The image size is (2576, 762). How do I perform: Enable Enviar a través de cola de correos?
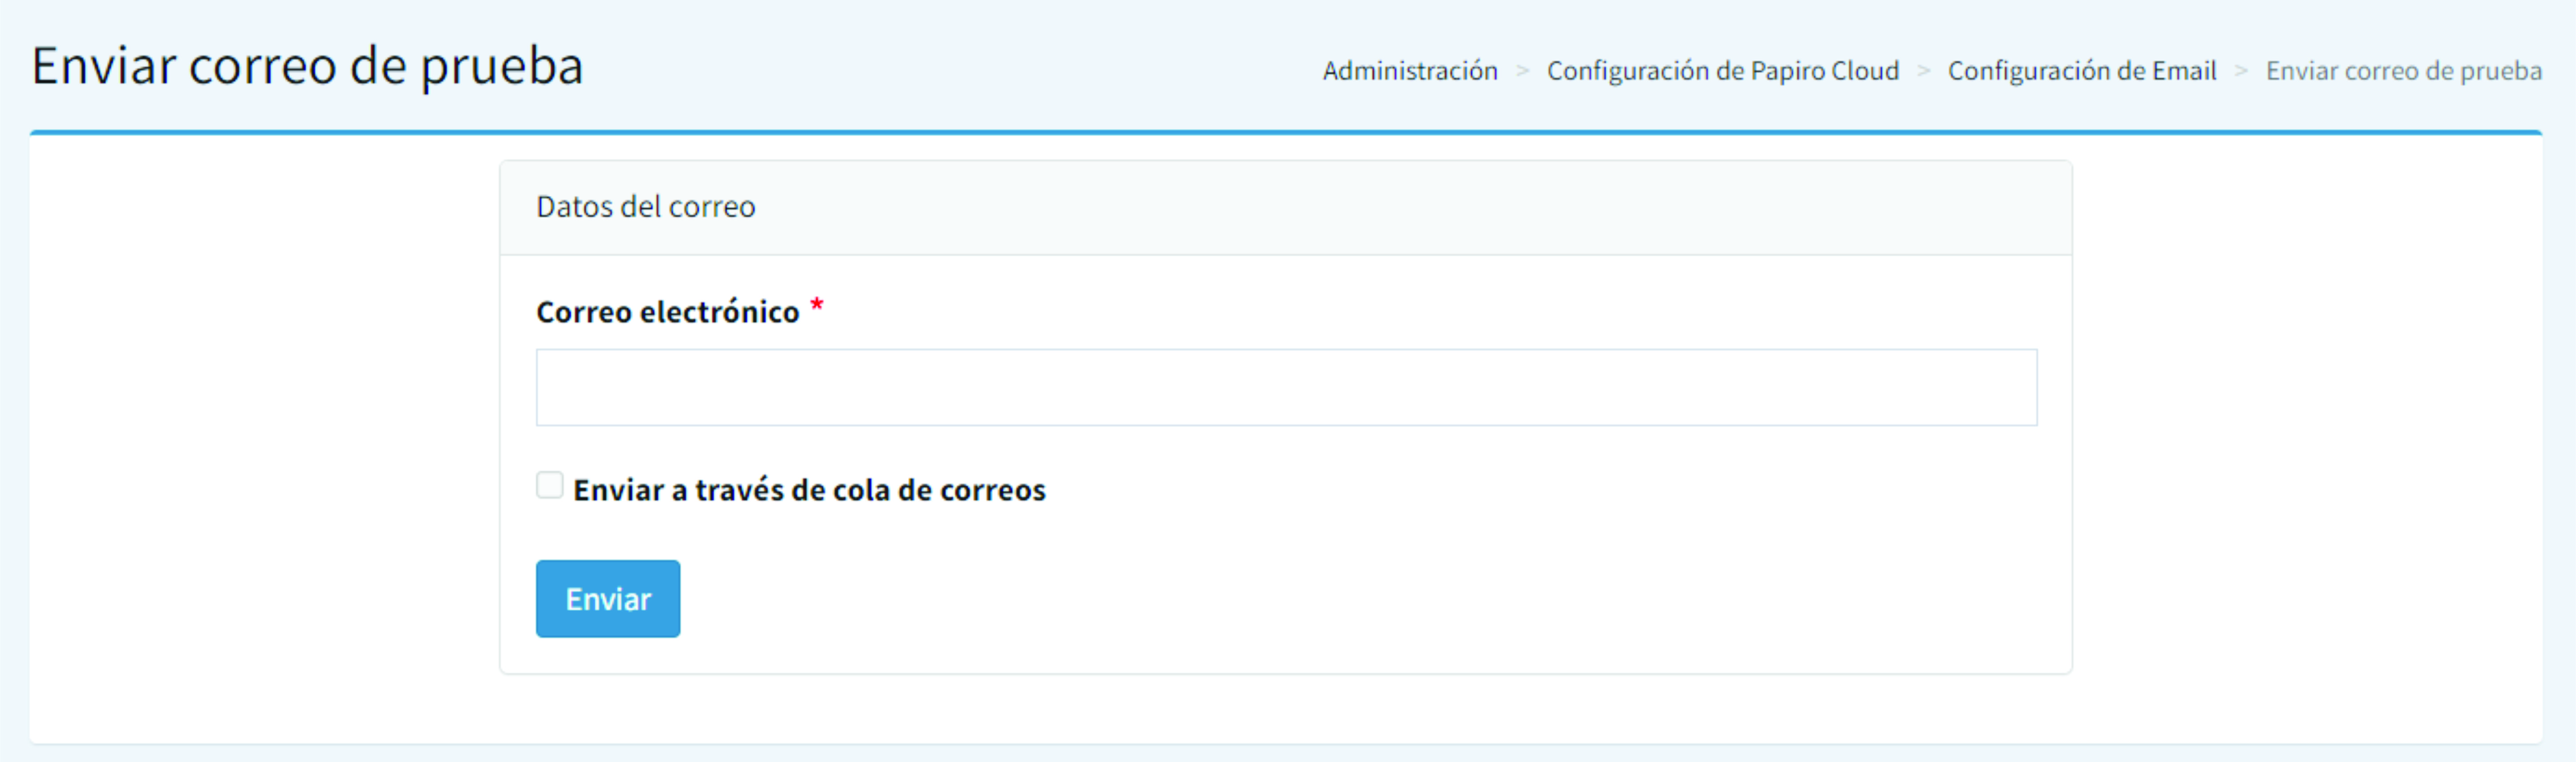[549, 485]
